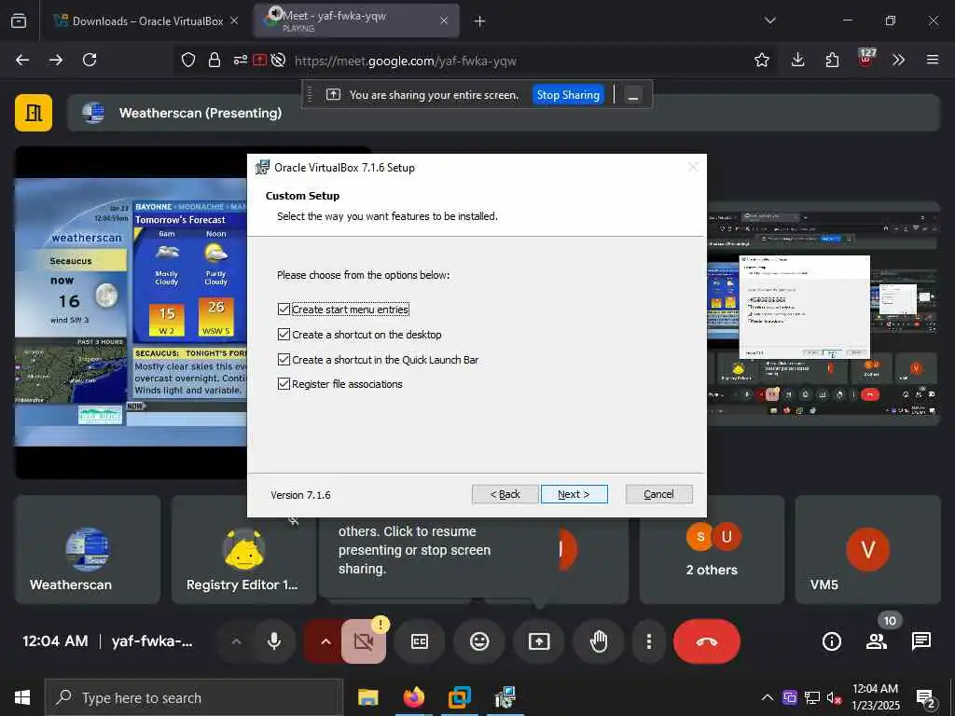Uncheck Register file associations
Image resolution: width=955 pixels, height=716 pixels.
click(x=284, y=383)
